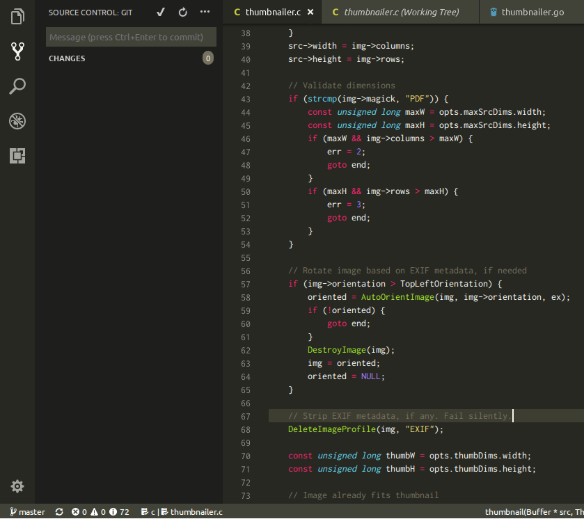Click the master branch in status bar

tap(28, 512)
